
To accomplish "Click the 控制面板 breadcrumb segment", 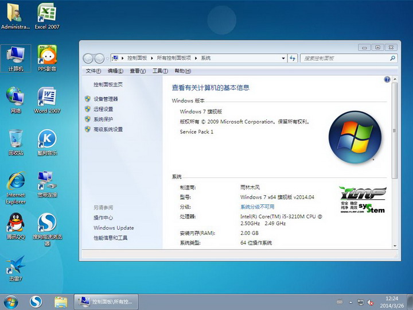I will [137, 58].
